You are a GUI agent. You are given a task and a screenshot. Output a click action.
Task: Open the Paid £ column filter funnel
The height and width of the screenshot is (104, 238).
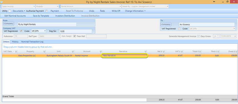pyautogui.click(x=218, y=52)
